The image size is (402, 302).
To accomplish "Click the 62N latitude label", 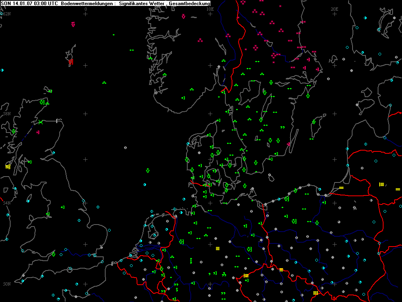I will tap(5, 14).
